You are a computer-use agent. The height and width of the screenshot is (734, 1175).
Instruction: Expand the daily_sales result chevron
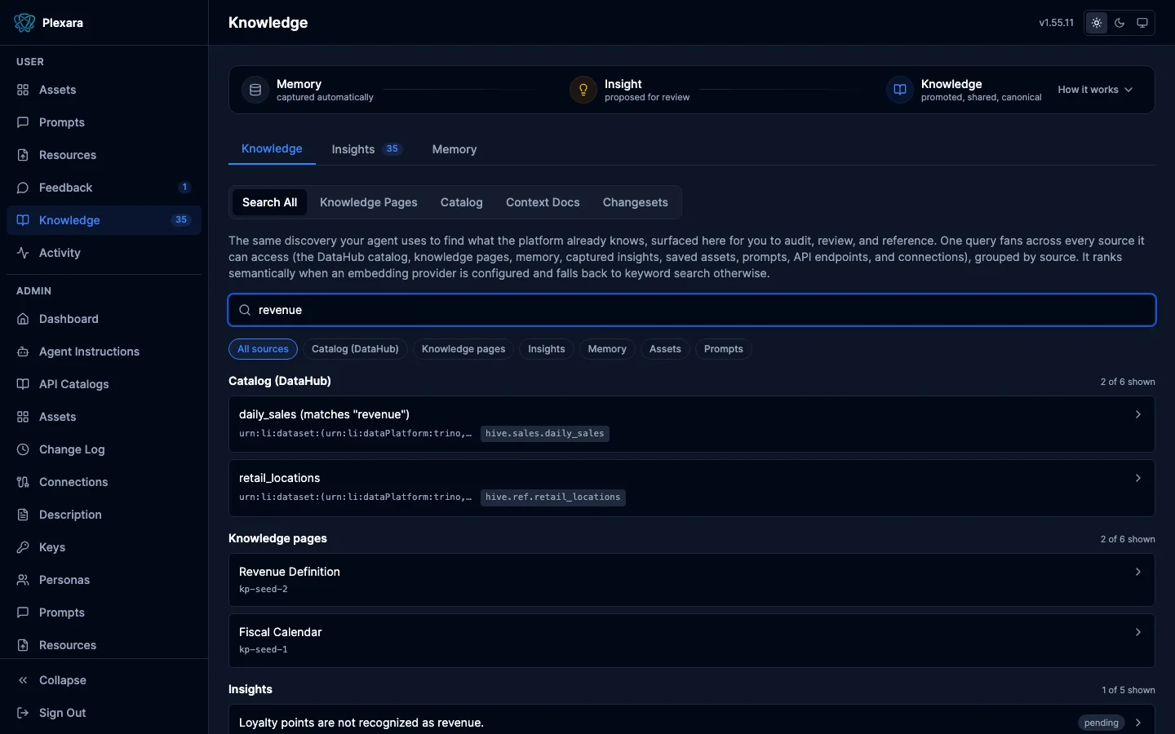(x=1138, y=414)
